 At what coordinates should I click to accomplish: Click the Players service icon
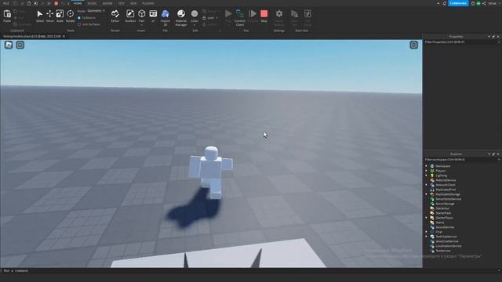[x=432, y=171]
